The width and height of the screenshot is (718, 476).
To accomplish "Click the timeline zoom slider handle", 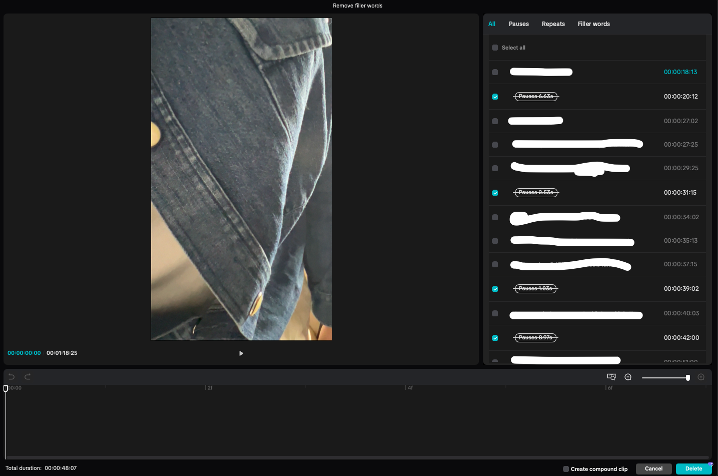I will point(688,377).
